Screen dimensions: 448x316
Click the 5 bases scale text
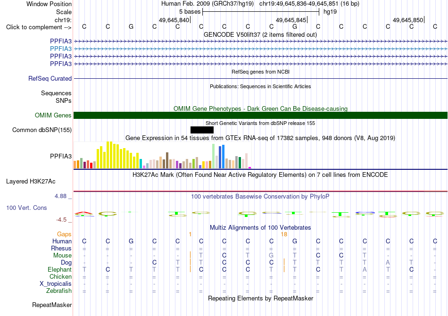click(190, 12)
